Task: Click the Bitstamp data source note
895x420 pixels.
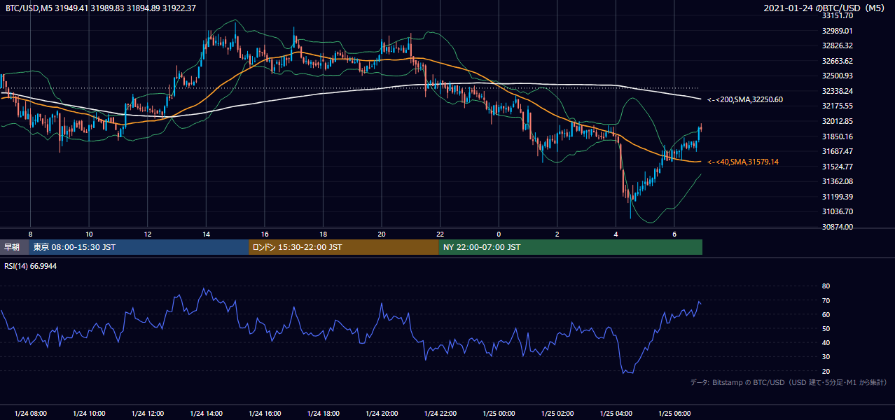Action: coord(789,382)
